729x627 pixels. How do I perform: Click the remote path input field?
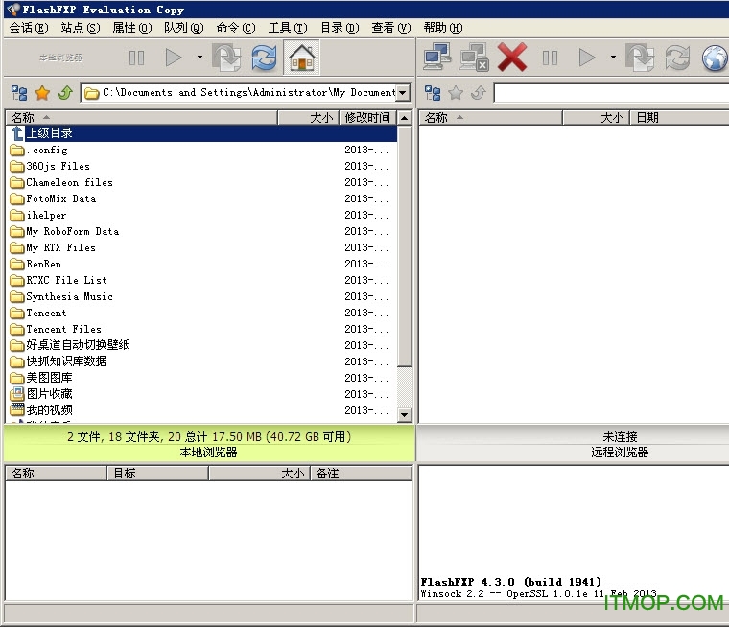tap(611, 92)
